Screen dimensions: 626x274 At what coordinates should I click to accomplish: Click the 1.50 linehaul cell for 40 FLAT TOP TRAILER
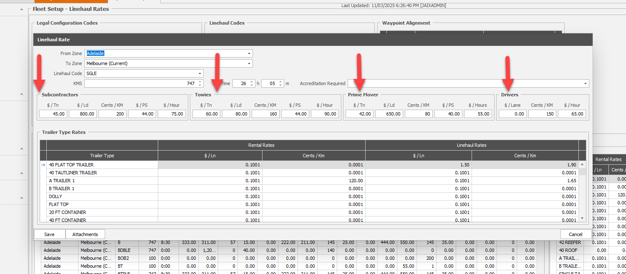tap(419, 165)
